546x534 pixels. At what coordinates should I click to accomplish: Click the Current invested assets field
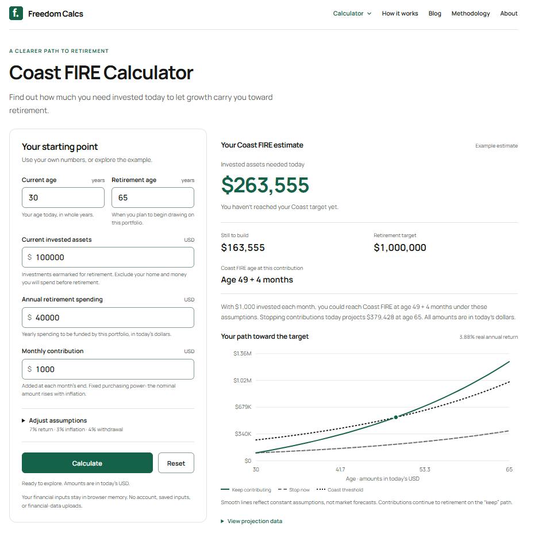coord(108,257)
